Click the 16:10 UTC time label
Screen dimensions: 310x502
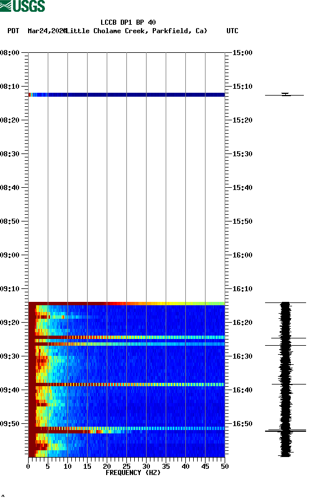(242, 289)
